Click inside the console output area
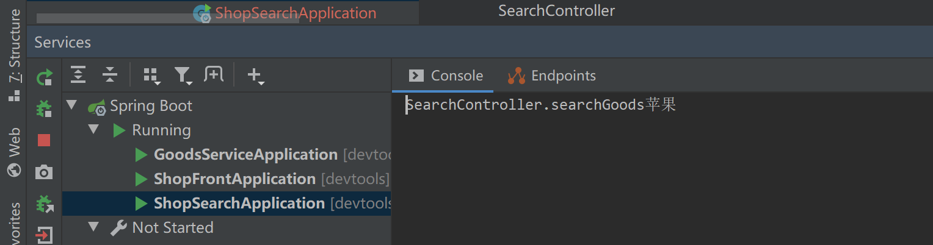This screenshot has width=933, height=245. coord(659,177)
